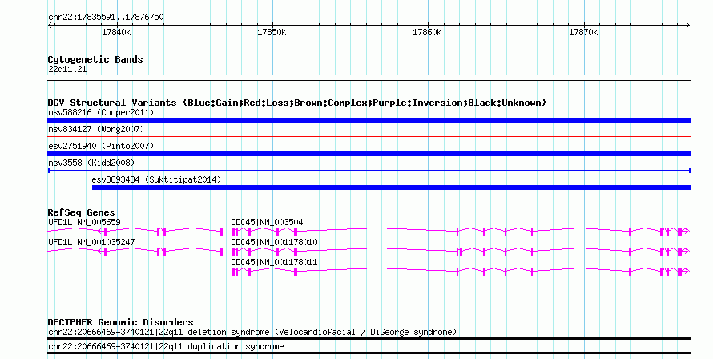This screenshot has width=713, height=359.
Task: Click the UFD1L NM_001035247 gene model glyph
Action: (135, 251)
